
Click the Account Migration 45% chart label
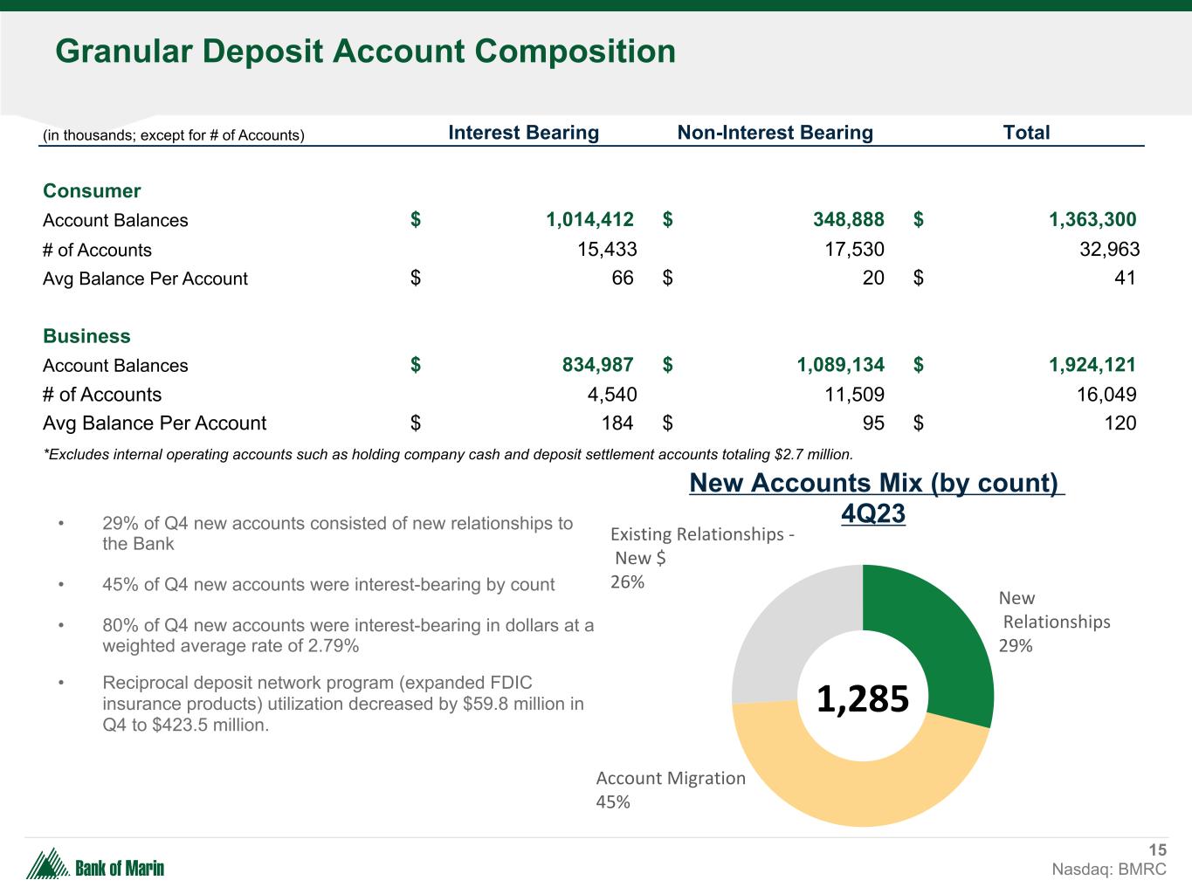[x=670, y=789]
